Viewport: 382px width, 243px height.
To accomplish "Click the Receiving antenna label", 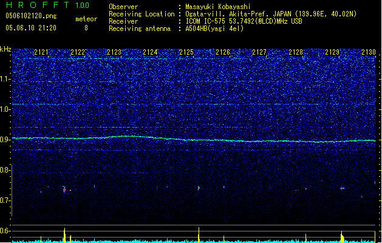I will (140, 29).
